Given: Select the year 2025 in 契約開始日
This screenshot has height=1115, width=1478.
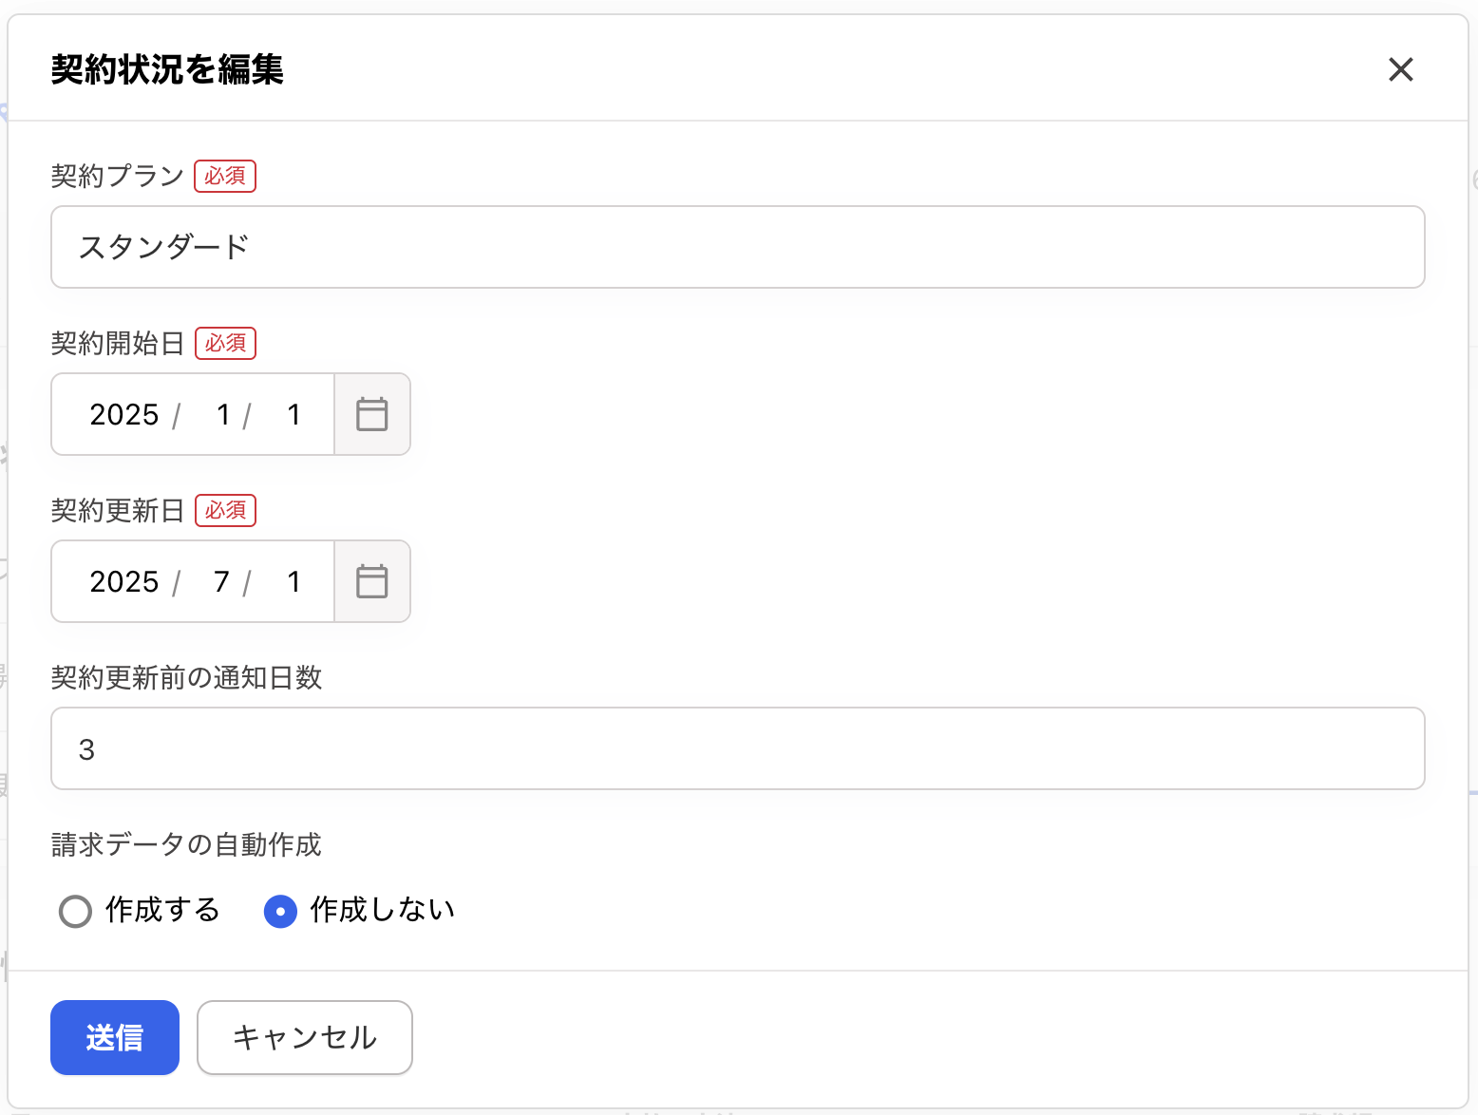Looking at the screenshot, I should coord(124,414).
